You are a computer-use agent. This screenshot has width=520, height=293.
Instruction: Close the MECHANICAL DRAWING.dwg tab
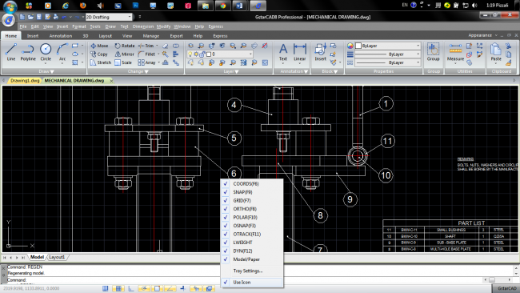coord(111,81)
